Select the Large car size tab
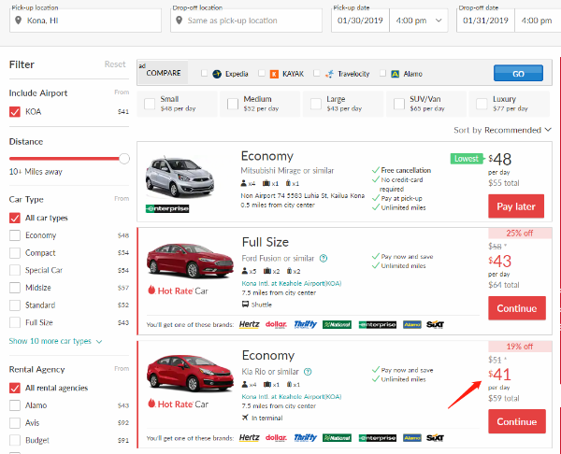The width and height of the screenshot is (561, 454). click(x=343, y=104)
